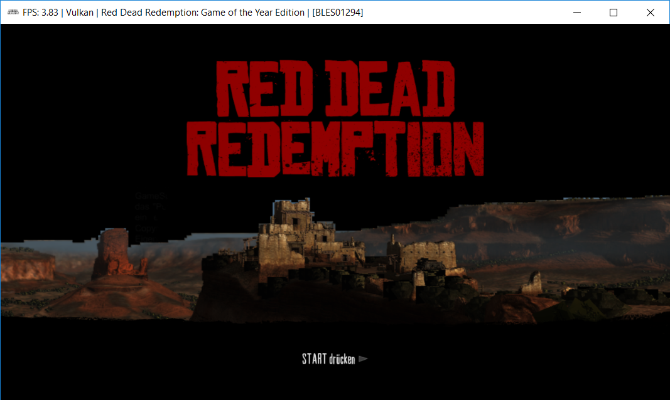Click the small ruined wall at far right
This screenshot has width=670, height=400.
coord(532,283)
